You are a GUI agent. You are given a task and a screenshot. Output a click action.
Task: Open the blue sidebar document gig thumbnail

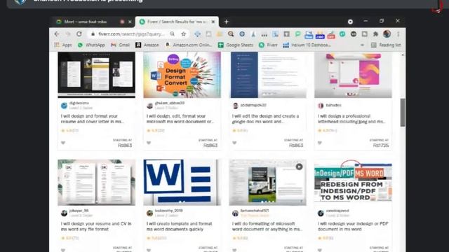tap(268, 75)
